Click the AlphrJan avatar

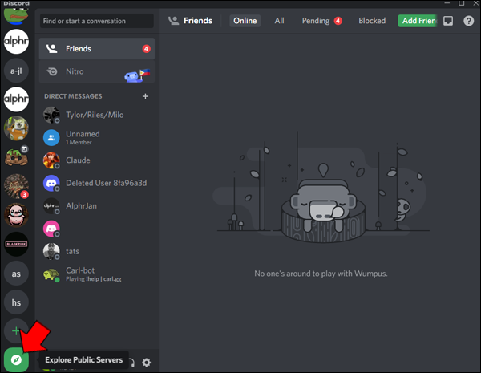[51, 206]
